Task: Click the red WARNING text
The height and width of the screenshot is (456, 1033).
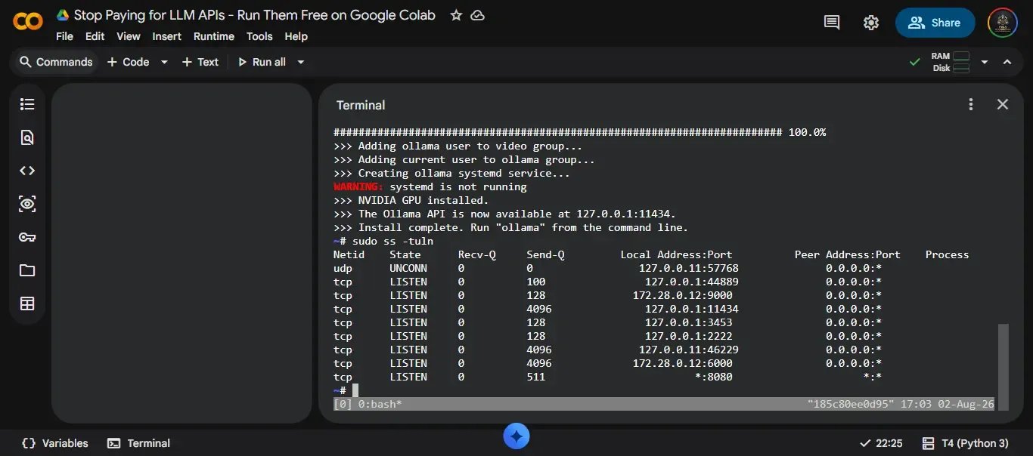Action: [358, 186]
